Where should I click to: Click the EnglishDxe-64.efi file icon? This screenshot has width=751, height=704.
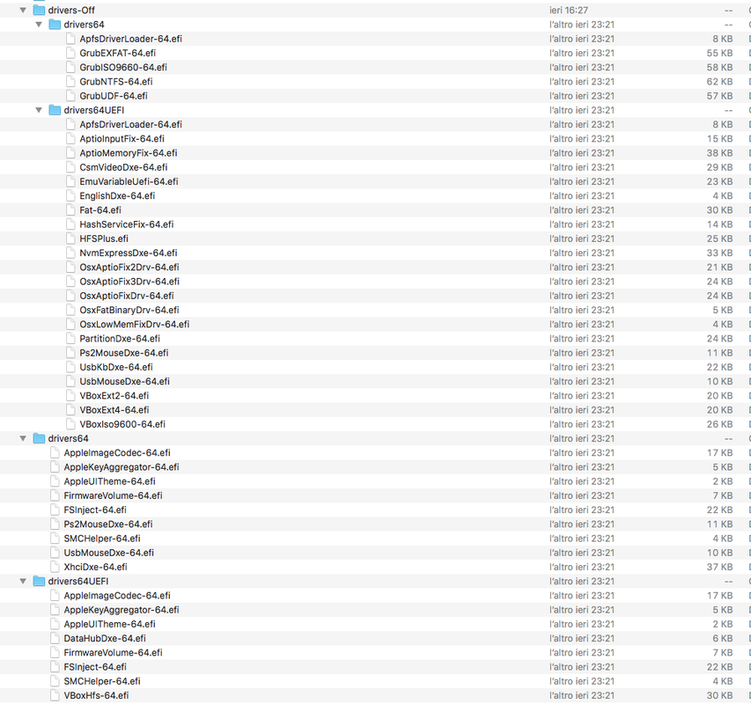coord(71,195)
